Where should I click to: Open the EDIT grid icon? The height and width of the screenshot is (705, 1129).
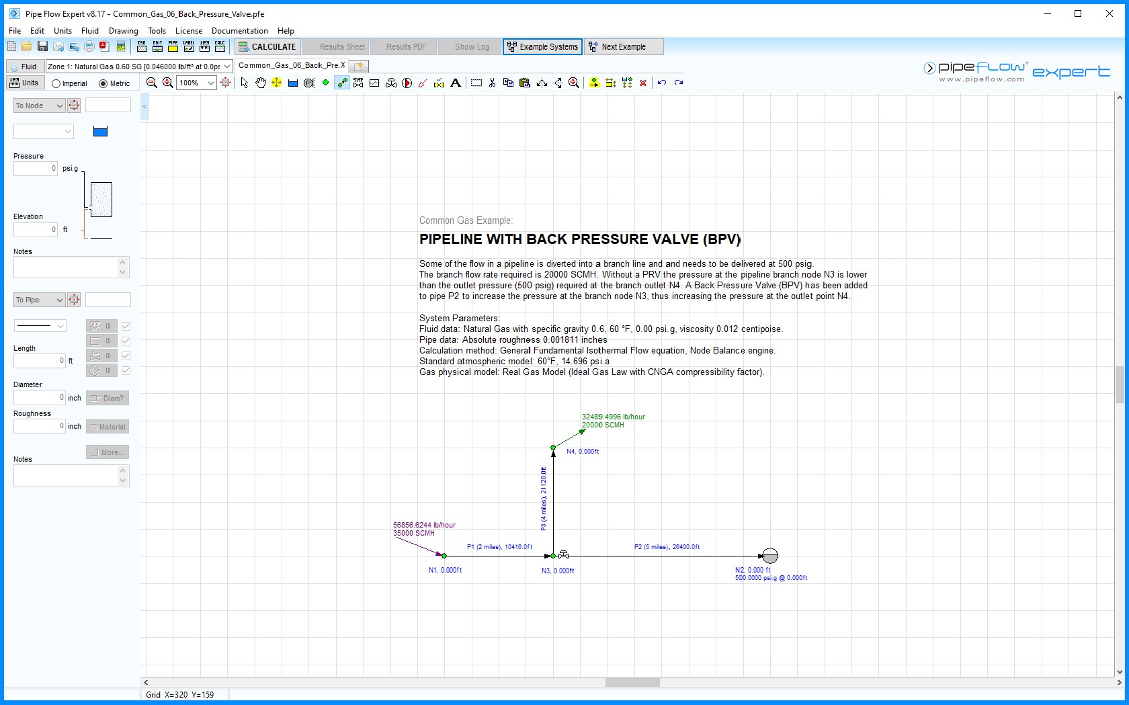(157, 46)
